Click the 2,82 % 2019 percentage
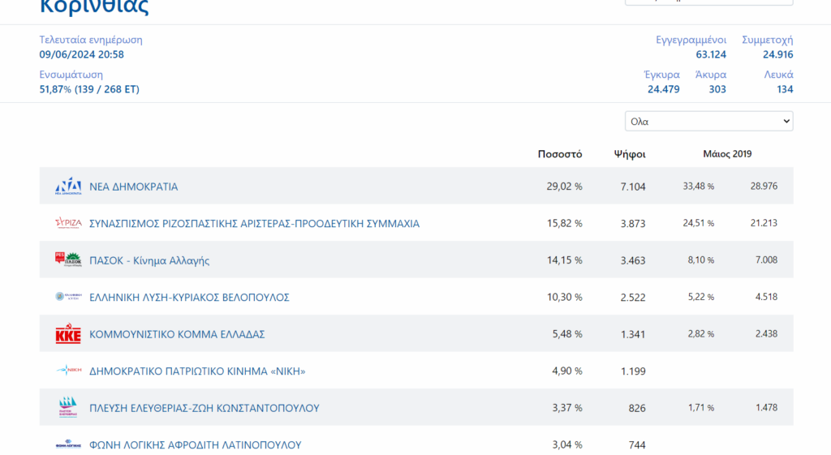This screenshot has height=455, width=831. 700,333
